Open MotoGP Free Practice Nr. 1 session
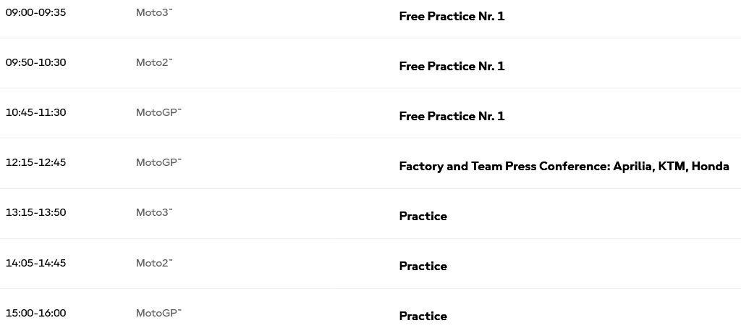 pyautogui.click(x=452, y=117)
